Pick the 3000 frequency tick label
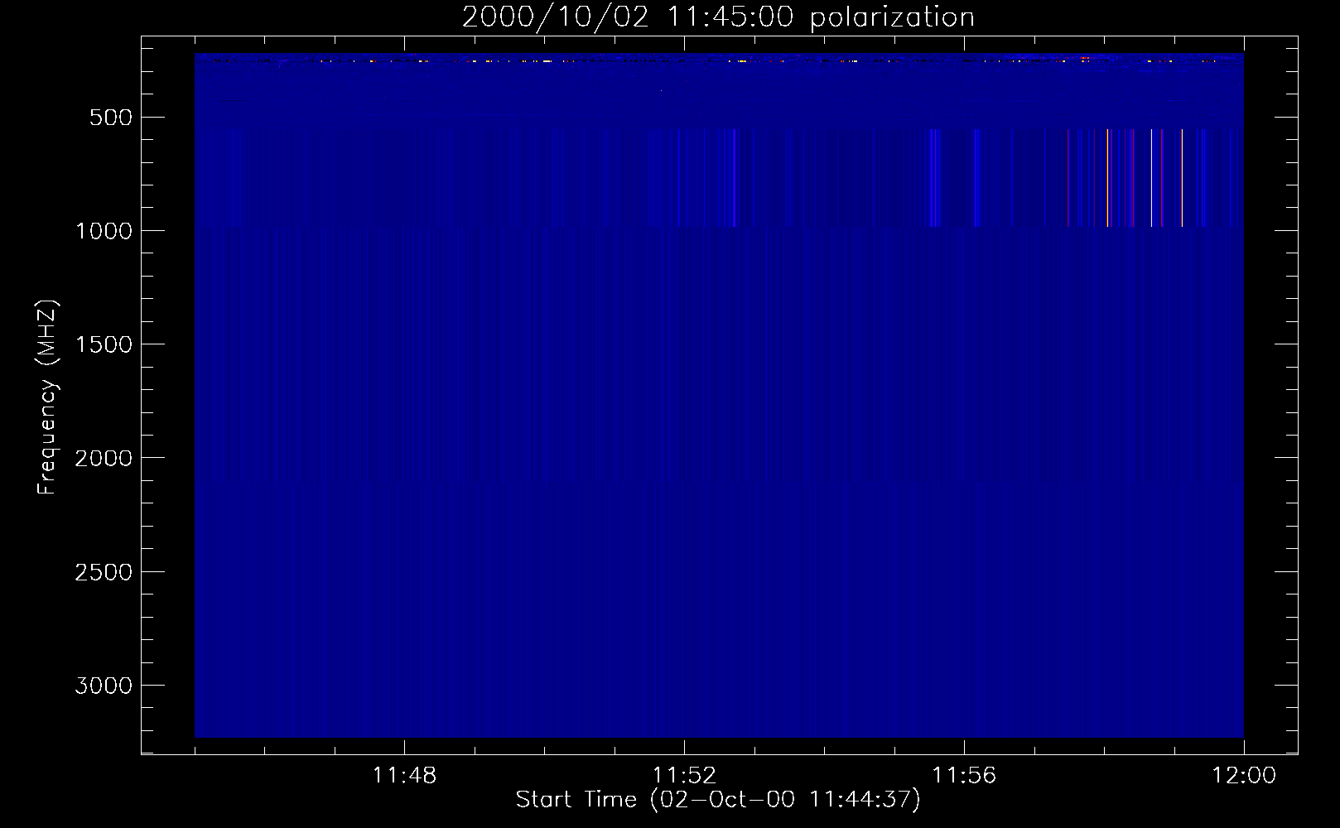Viewport: 1340px width, 828px height. coord(104,686)
